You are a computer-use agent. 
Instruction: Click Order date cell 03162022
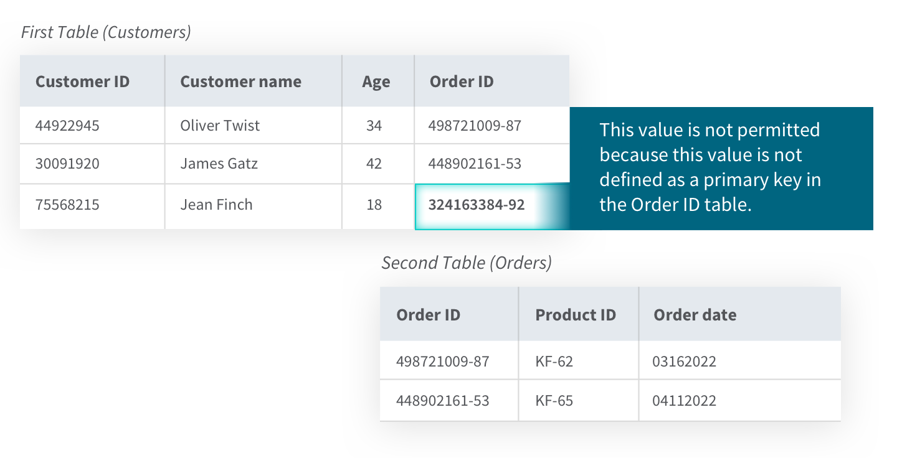(740, 360)
